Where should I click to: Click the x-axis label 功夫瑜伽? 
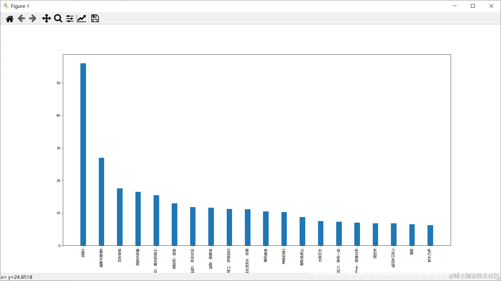tap(120, 255)
